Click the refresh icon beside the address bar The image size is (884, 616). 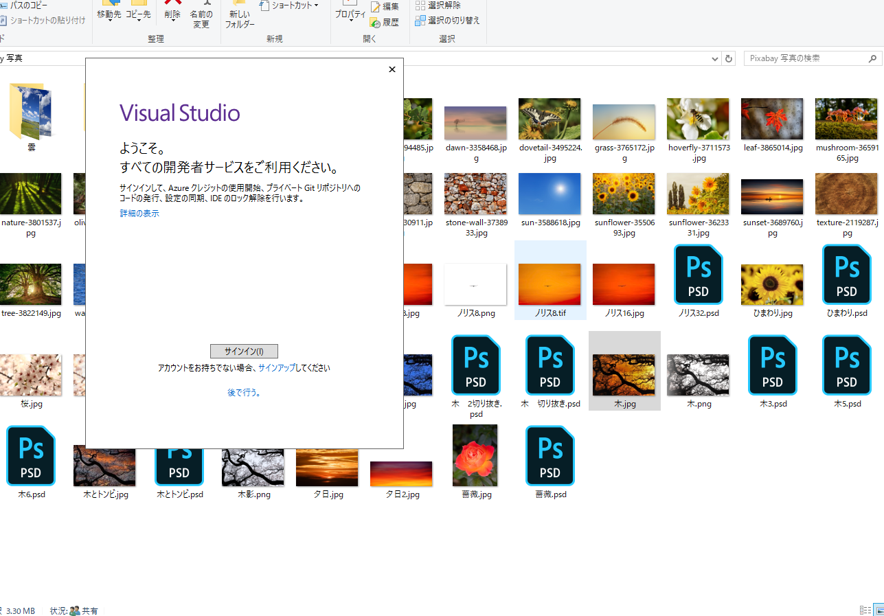[x=729, y=58]
